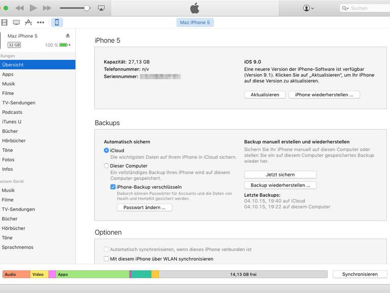Viewport: 390px width, 293px height.
Task: Focus the Suchen search field
Action: (x=365, y=8)
